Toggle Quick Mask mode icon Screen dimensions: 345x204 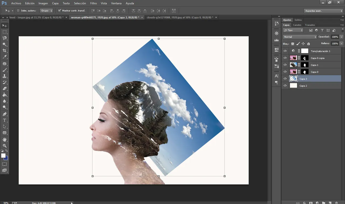pos(5,164)
